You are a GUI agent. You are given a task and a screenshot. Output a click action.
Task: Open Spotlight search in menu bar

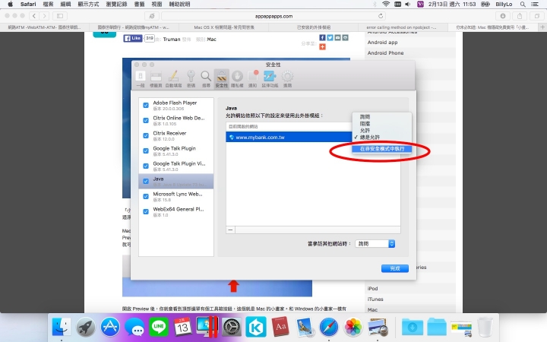point(523,5)
